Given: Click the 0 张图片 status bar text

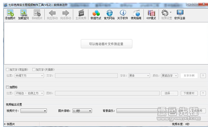Looking at the screenshot, I should click(9, 124).
